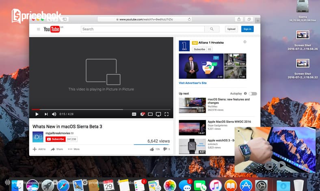Open the myjailbreakmovies channel name link
Image resolution: width=320 pixels, height=191 pixels.
[58, 133]
